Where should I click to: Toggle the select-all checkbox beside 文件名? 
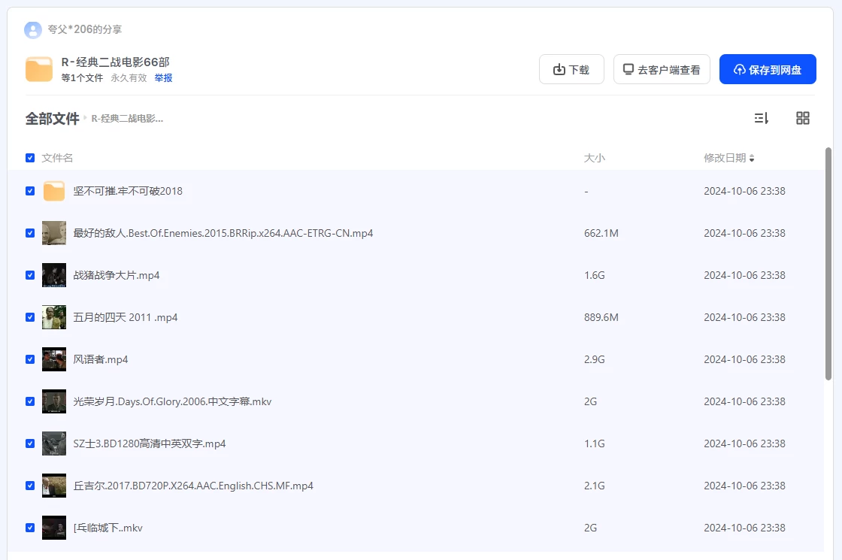click(30, 158)
